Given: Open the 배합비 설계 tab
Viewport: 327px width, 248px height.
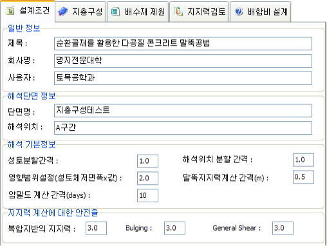Looking at the screenshot, I should [x=261, y=12].
